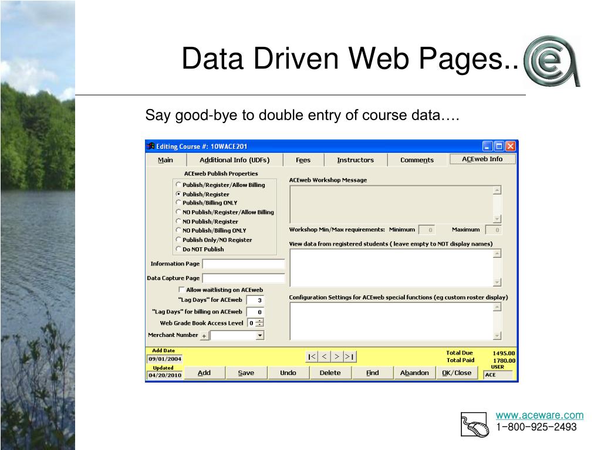Adjust Web Grade Book Access Level spinner
This screenshot has width=601, height=450.
[260, 323]
